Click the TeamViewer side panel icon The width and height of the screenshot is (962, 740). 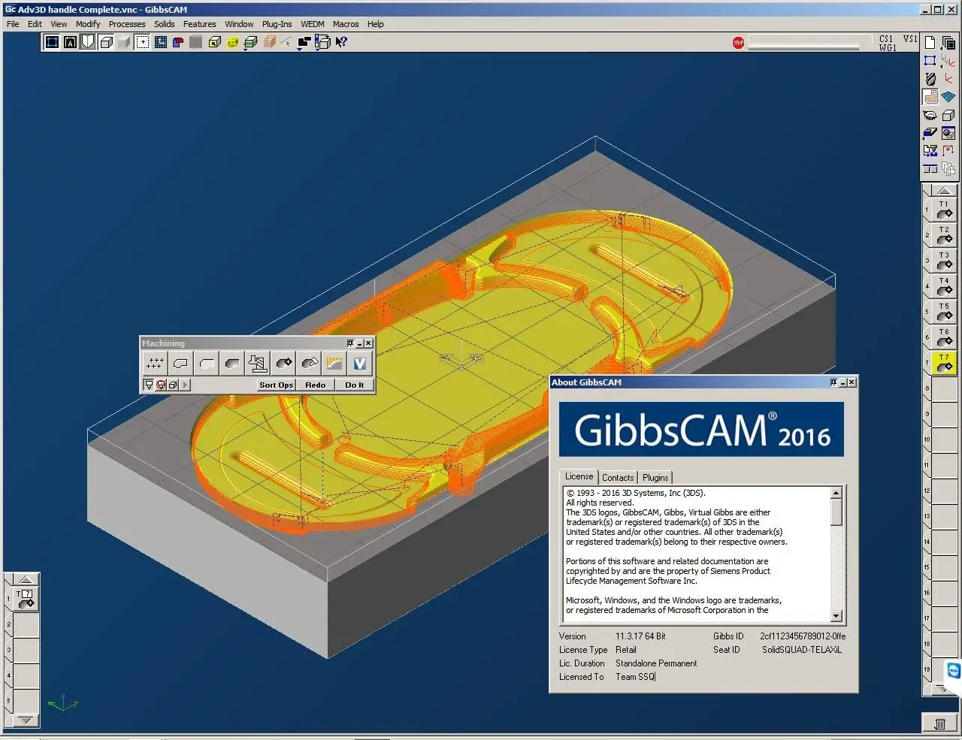click(x=954, y=670)
